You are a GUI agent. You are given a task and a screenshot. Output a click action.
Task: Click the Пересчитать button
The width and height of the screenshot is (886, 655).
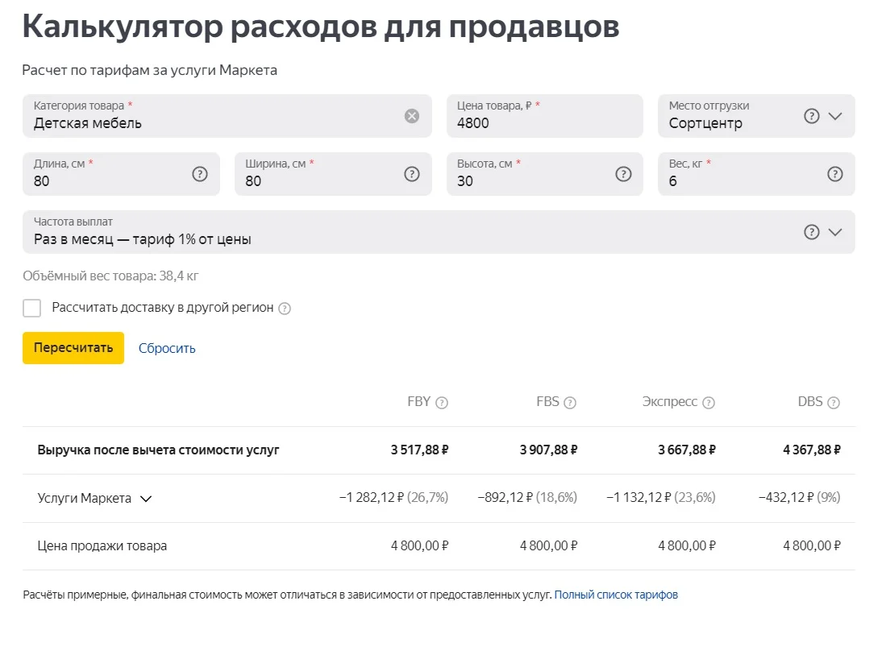[x=73, y=348]
